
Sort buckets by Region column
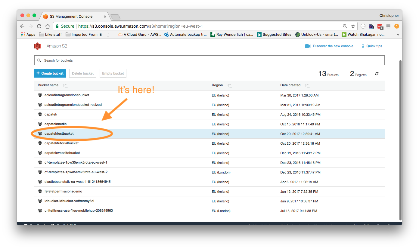[229, 86]
